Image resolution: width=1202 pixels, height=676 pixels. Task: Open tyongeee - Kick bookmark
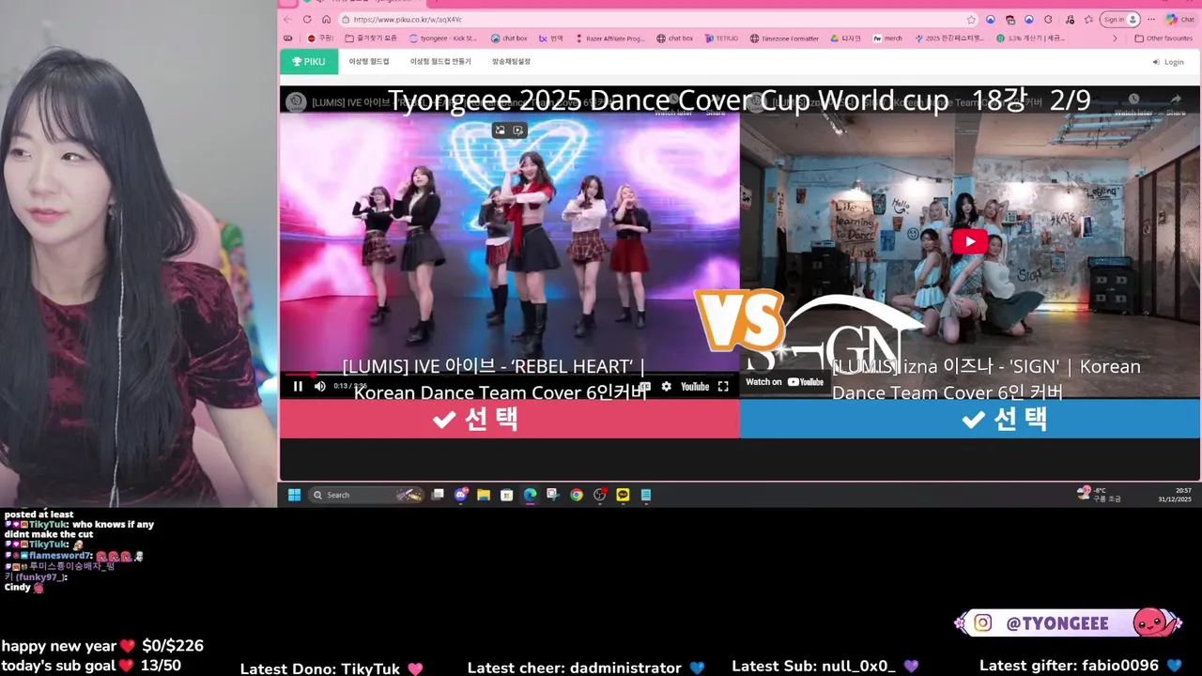[443, 38]
